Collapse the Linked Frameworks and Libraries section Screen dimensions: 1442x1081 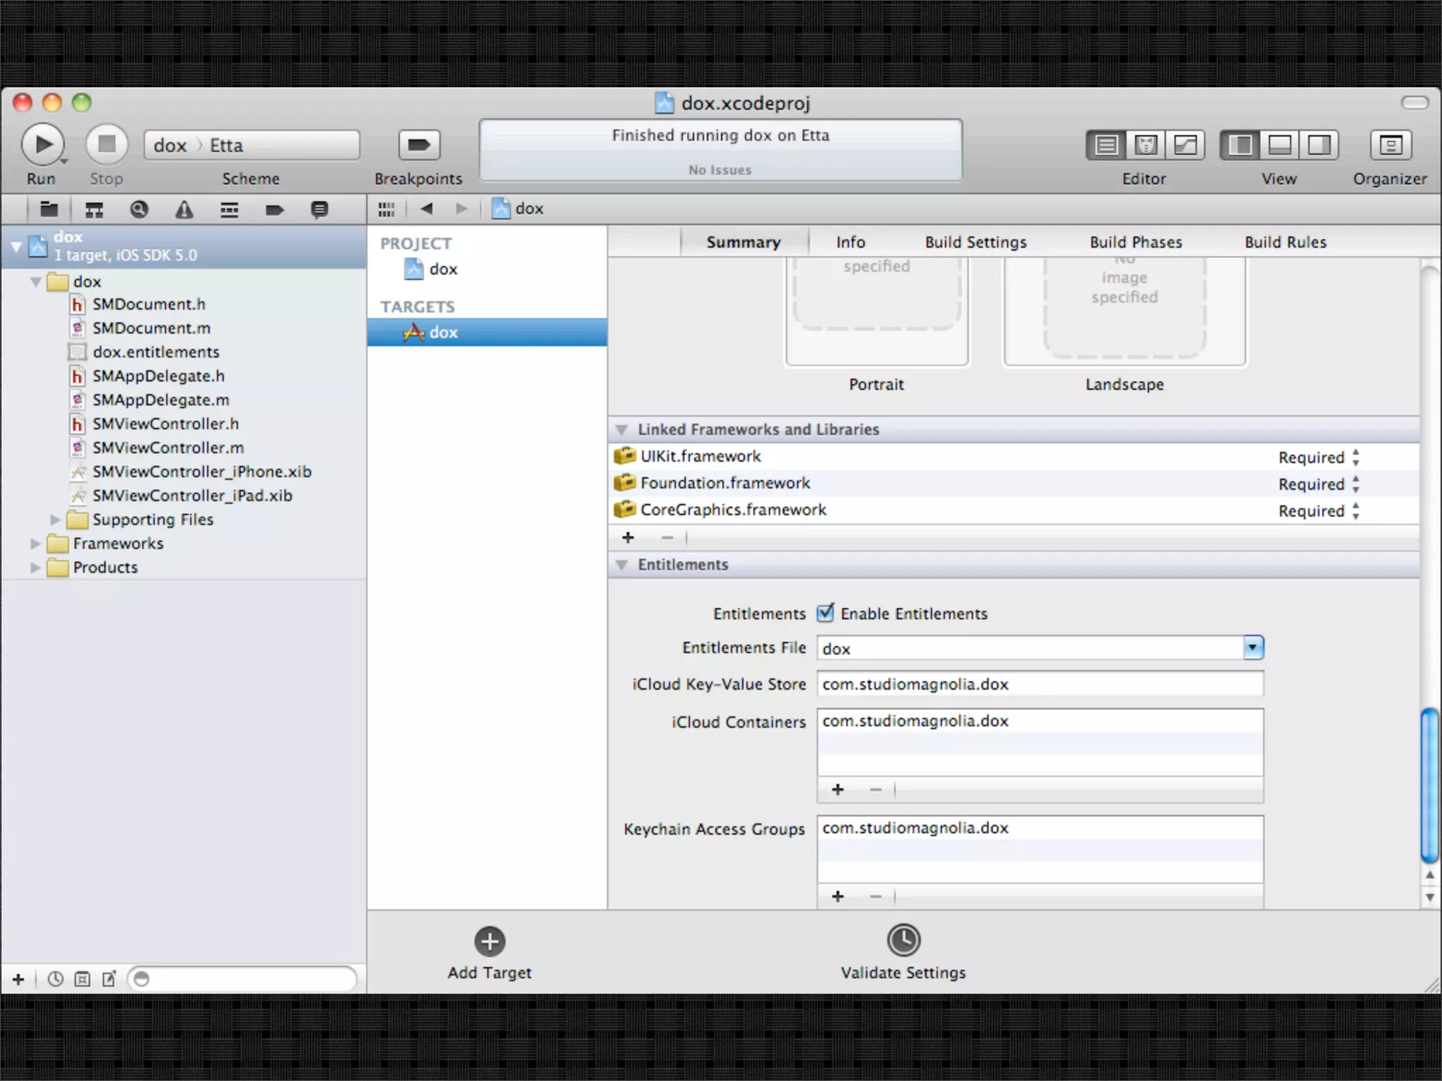(x=621, y=429)
